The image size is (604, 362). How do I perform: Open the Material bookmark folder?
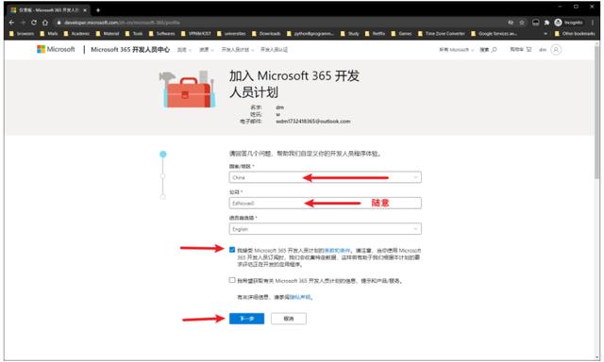point(108,34)
